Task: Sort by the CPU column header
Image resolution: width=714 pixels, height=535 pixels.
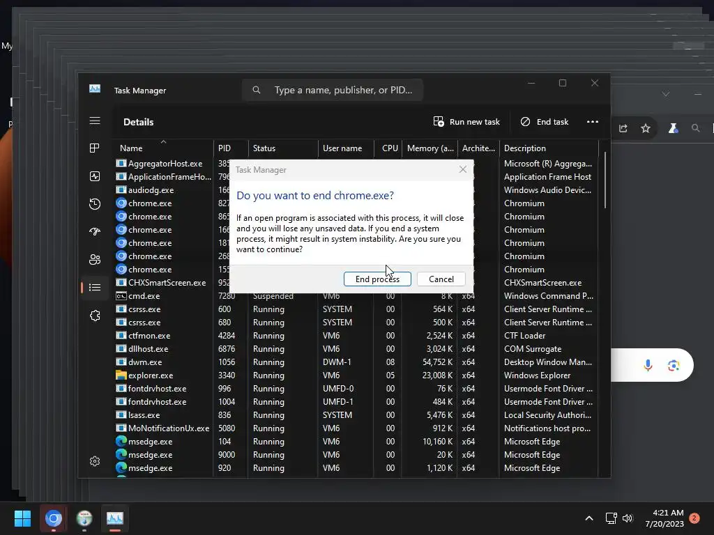Action: click(x=388, y=148)
